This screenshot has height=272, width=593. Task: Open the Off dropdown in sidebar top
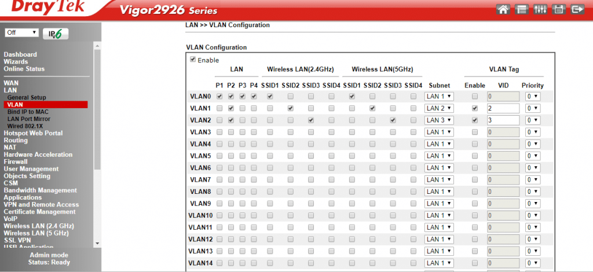pyautogui.click(x=22, y=33)
